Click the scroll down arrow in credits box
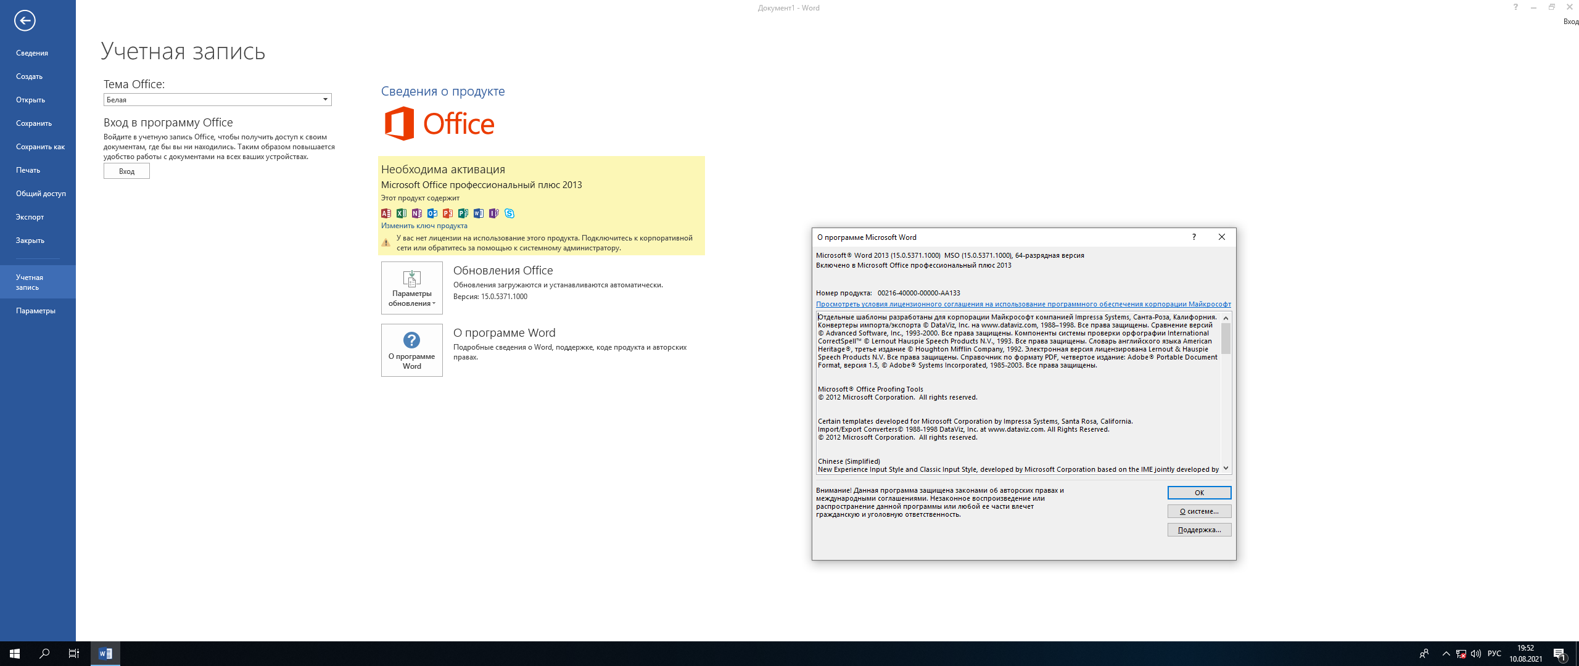 tap(1226, 469)
